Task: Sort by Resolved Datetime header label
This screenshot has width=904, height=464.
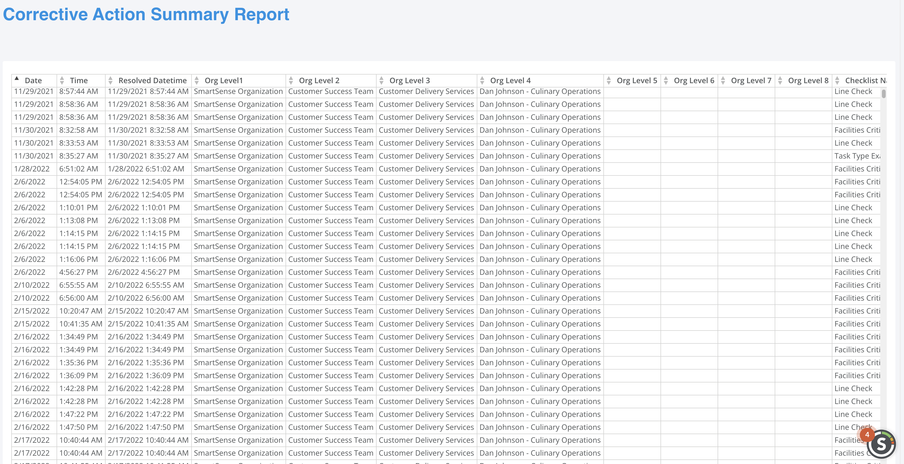Action: [153, 81]
